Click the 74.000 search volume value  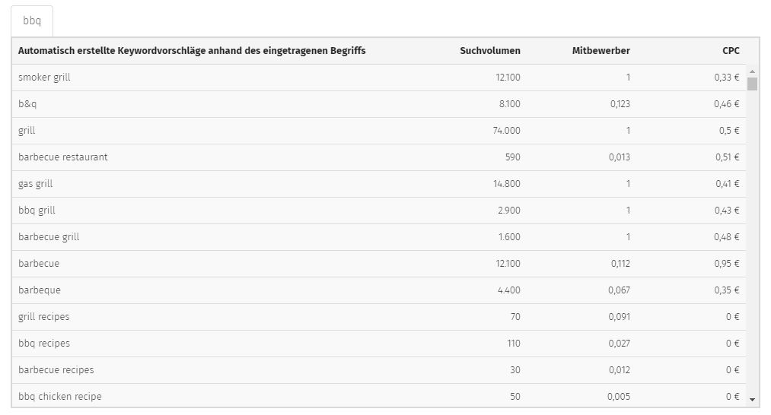[506, 131]
